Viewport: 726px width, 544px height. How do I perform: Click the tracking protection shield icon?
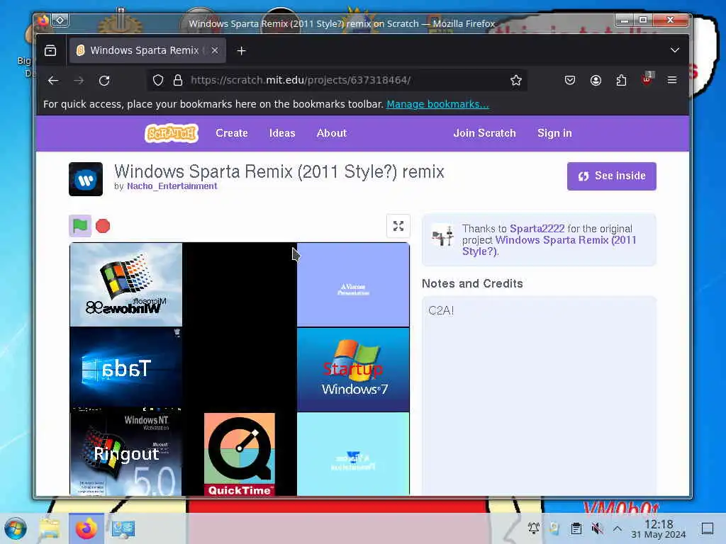158,81
